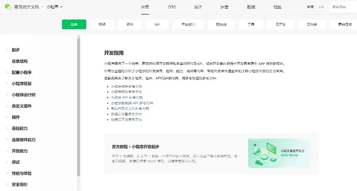Open the 工具 sub-tab
Screen dimensions: 357x191
251,24
